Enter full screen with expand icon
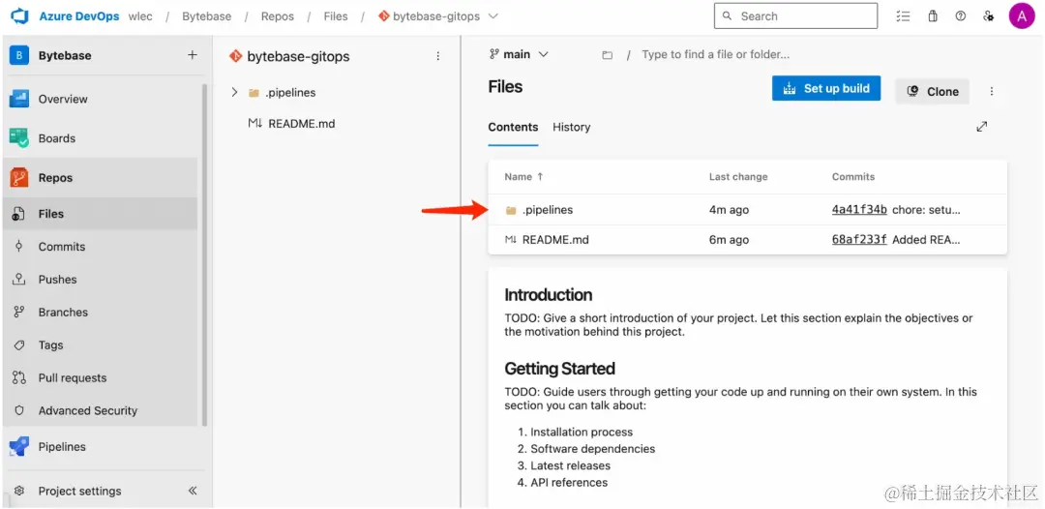Viewport: 1045px width, 509px height. (x=982, y=127)
